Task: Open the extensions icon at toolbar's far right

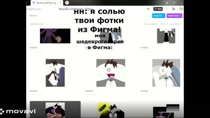Action: [181, 9]
